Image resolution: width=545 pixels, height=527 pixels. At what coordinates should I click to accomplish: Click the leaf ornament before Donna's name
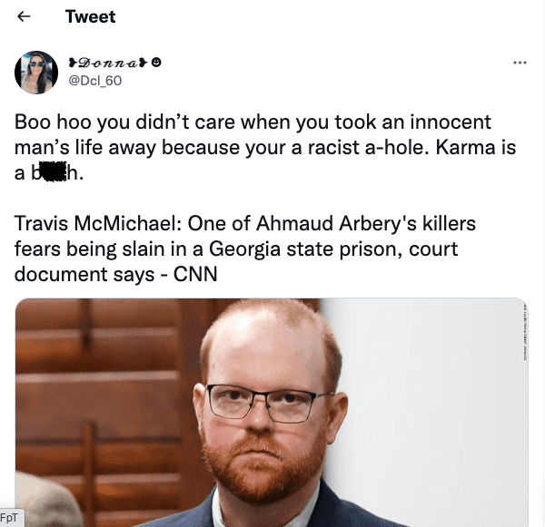(73, 63)
